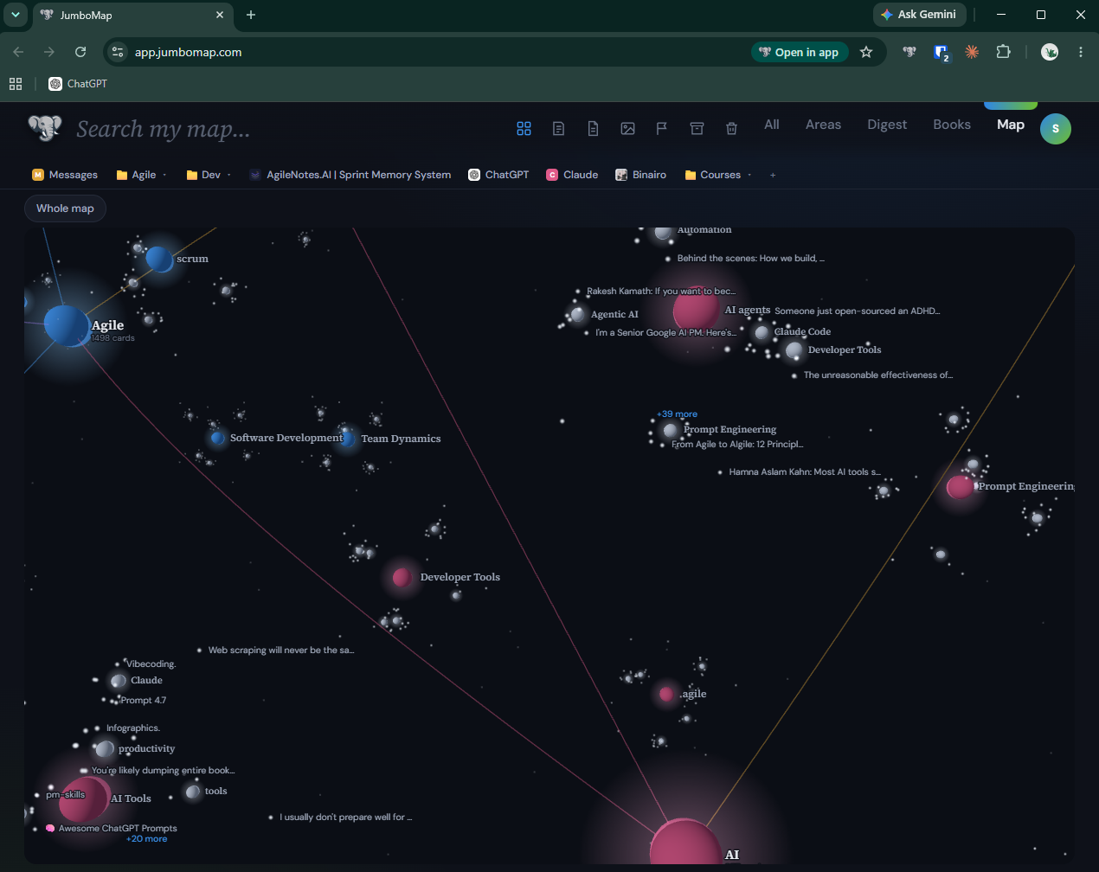This screenshot has width=1099, height=872.
Task: Select the pink Developer Tools node
Action: (402, 577)
